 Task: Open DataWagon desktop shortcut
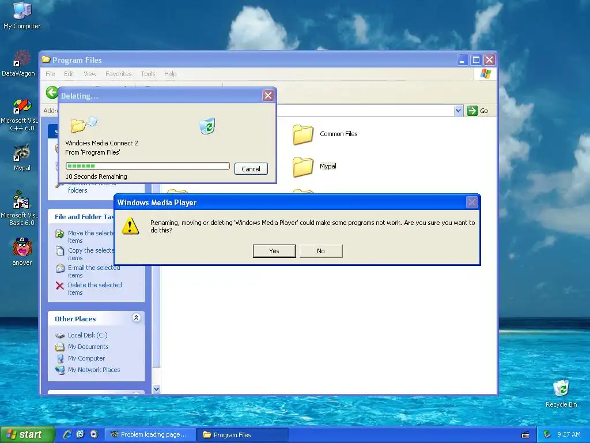pyautogui.click(x=19, y=63)
